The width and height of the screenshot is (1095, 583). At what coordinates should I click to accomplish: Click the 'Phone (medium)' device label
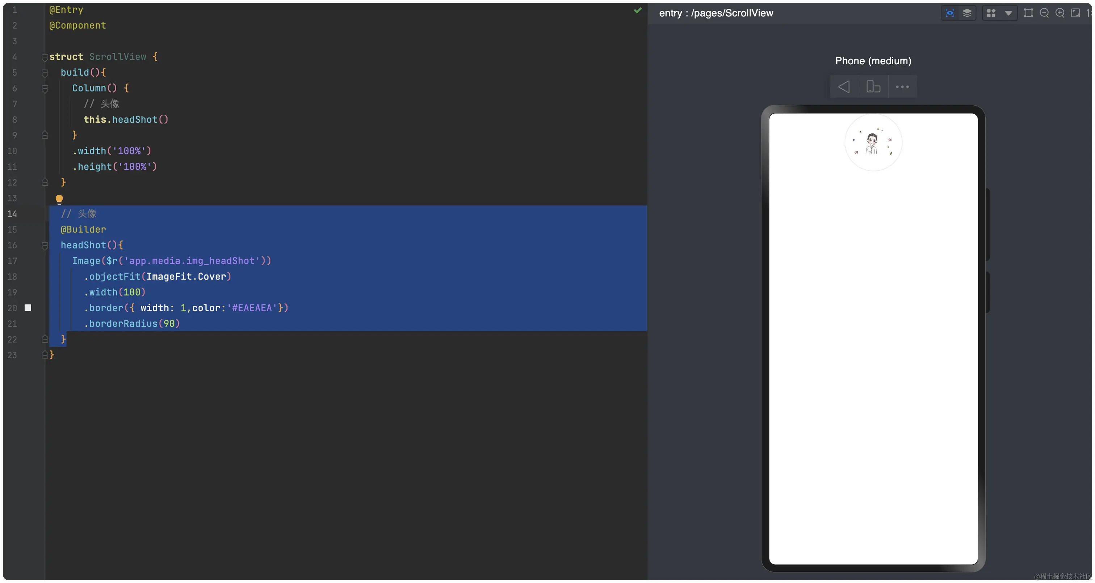(x=873, y=61)
